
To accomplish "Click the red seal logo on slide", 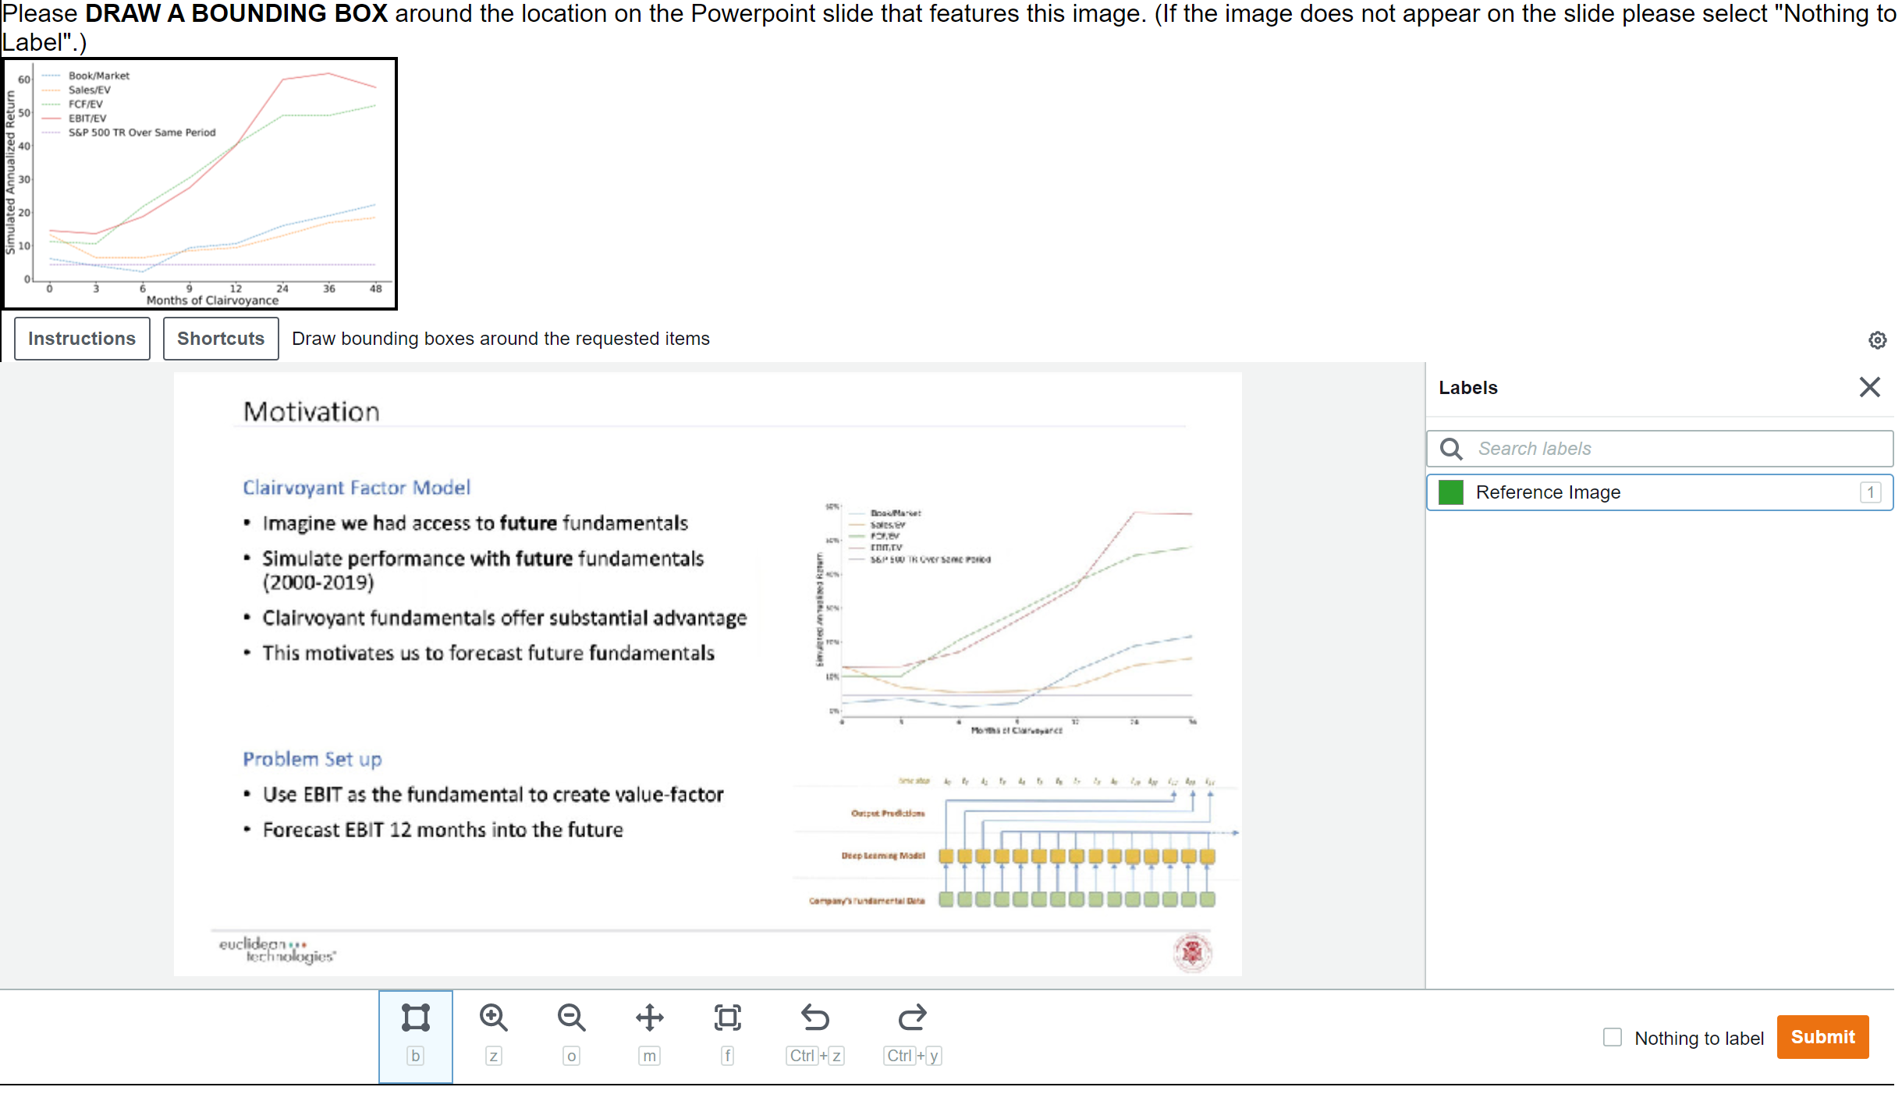I will (1192, 952).
